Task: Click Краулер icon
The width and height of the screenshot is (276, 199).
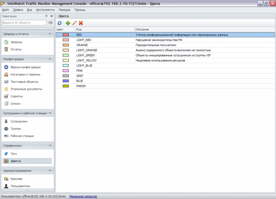Action: tap(6, 179)
